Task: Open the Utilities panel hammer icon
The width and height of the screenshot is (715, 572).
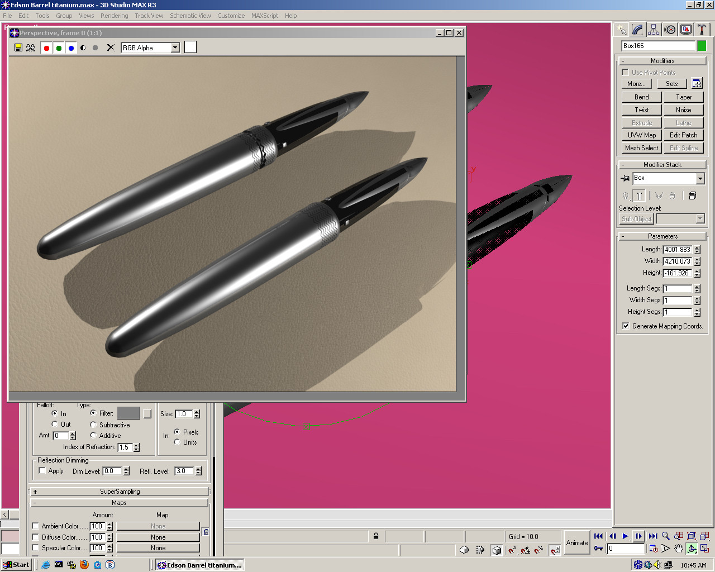Action: point(702,30)
